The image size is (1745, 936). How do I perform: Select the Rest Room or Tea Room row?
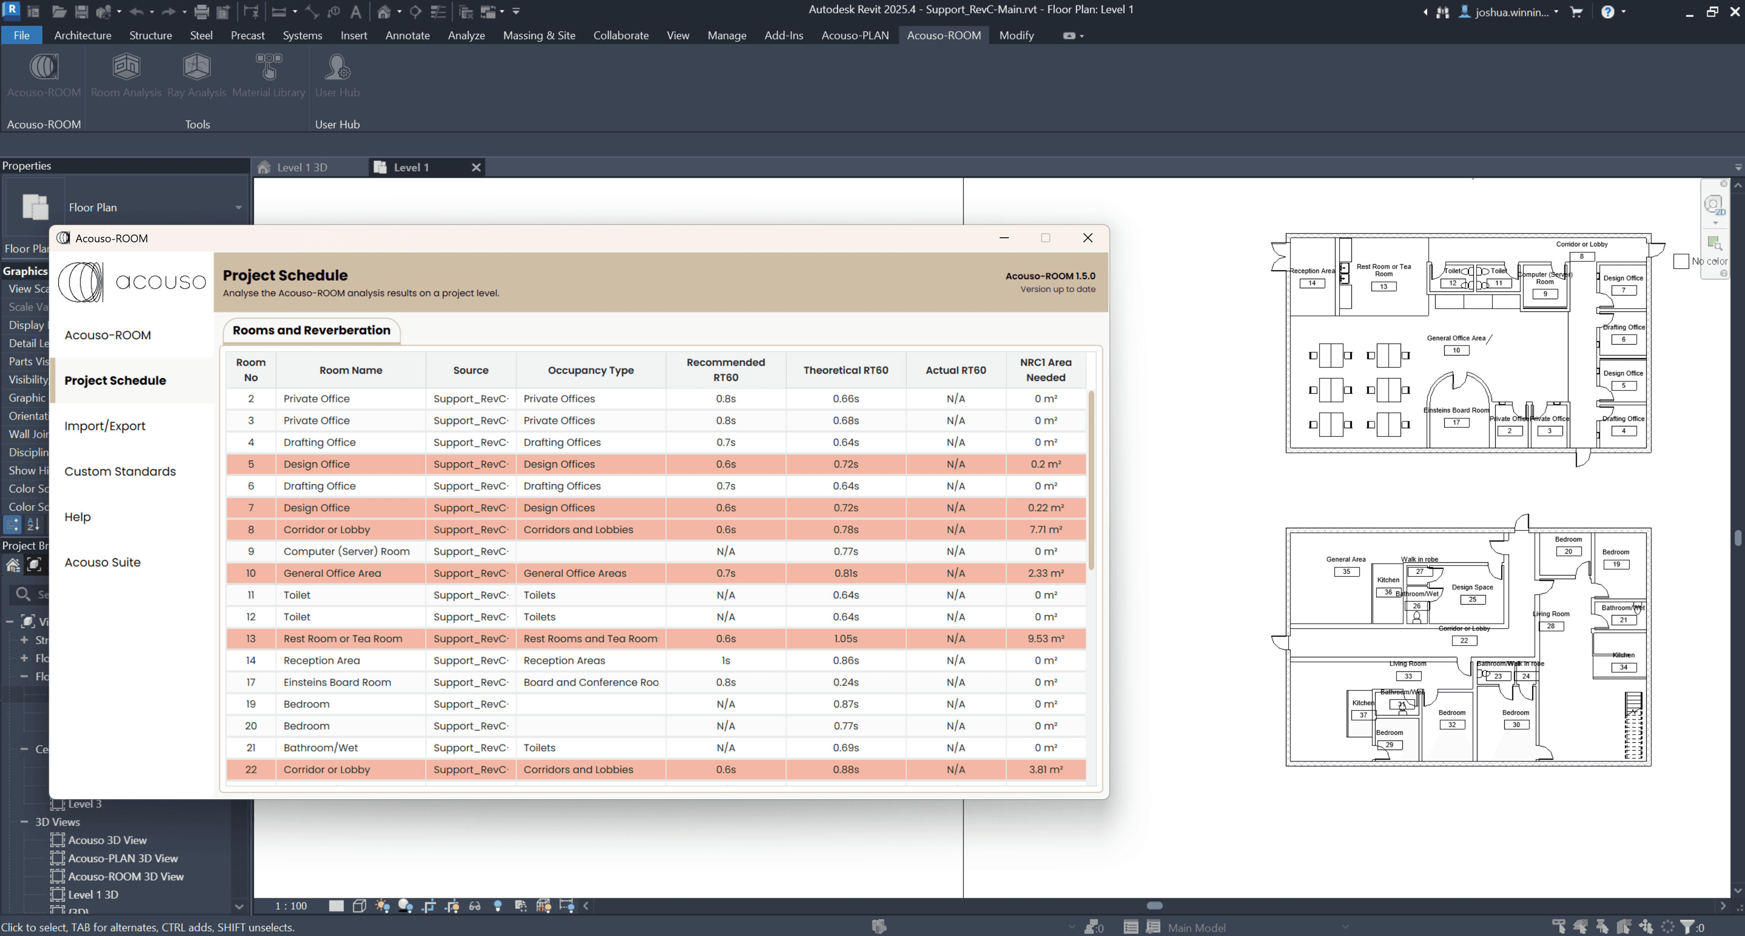pos(656,638)
